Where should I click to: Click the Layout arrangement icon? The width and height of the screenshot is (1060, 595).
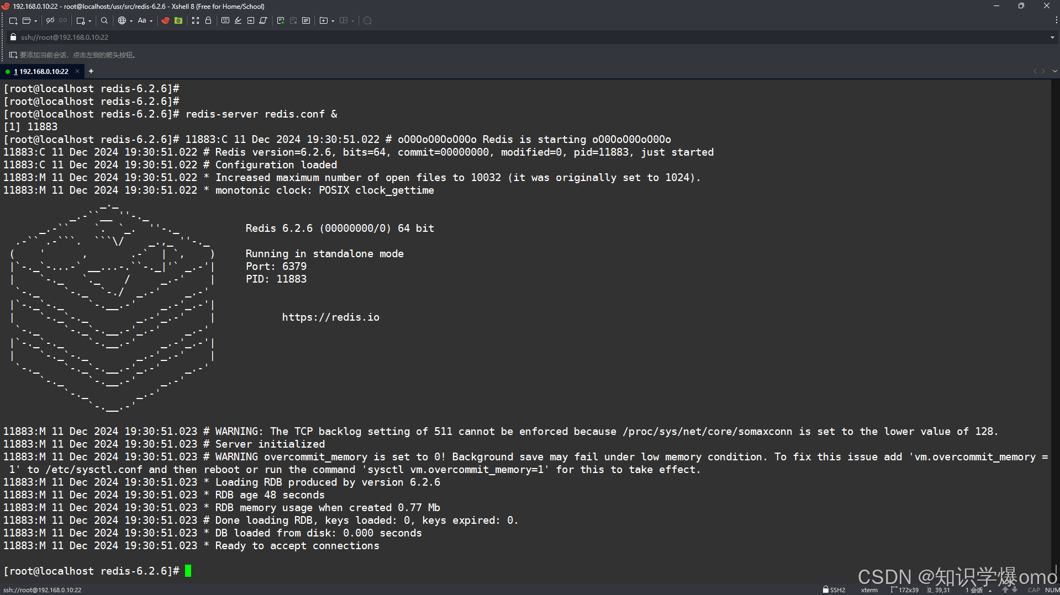point(344,20)
